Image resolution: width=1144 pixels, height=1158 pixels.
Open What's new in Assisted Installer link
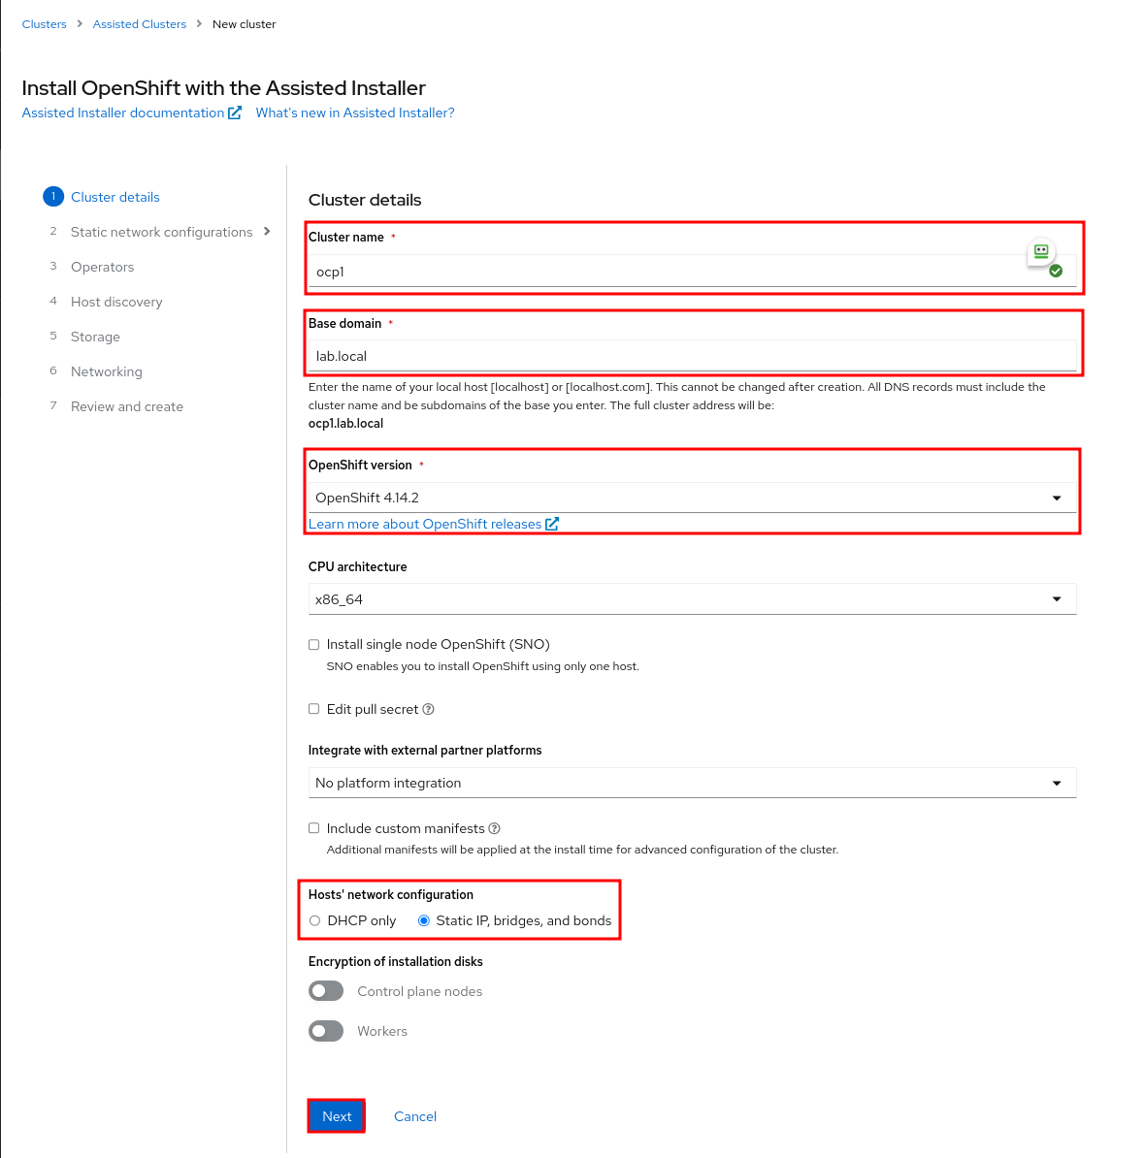pos(355,113)
